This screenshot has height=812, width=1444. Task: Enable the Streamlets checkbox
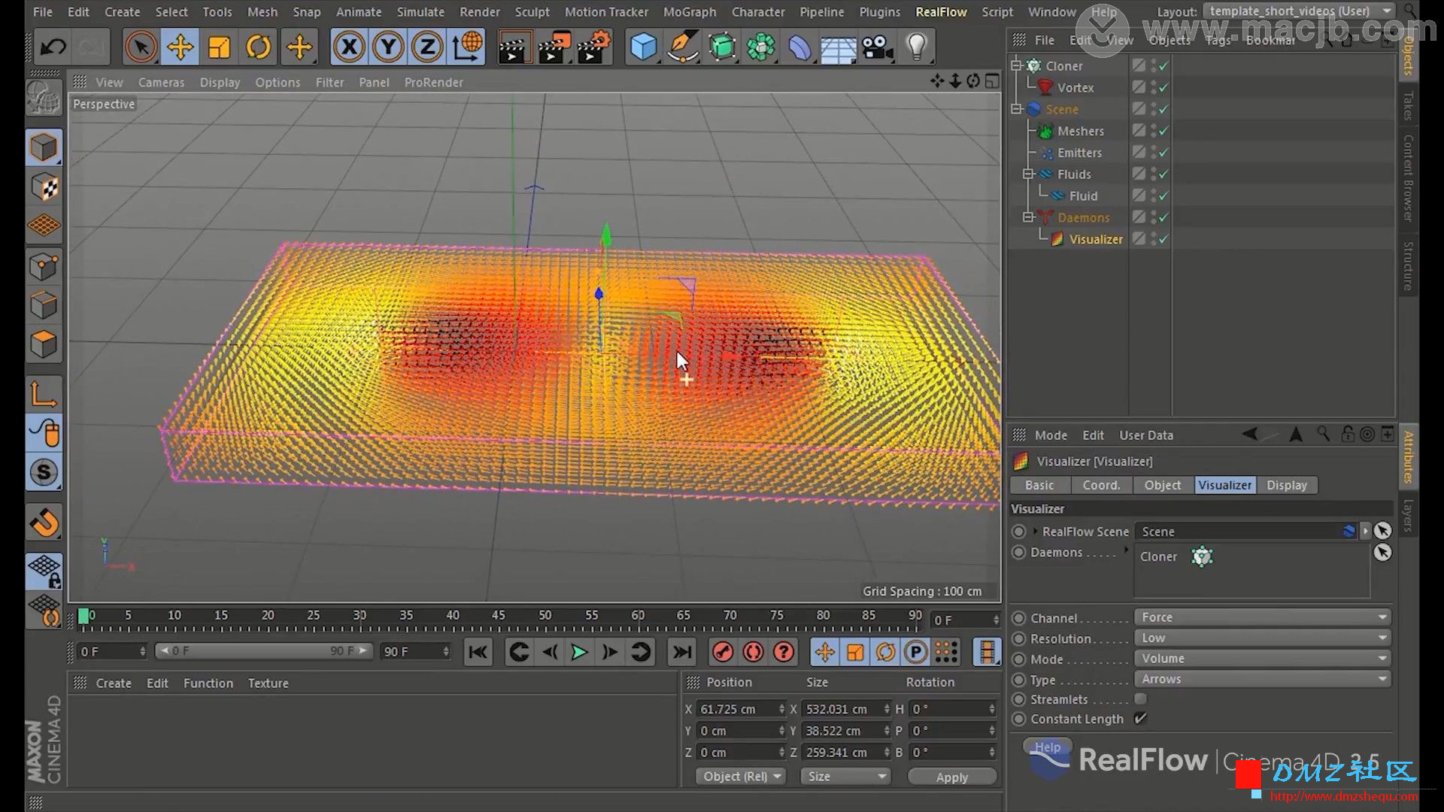[x=1140, y=699]
